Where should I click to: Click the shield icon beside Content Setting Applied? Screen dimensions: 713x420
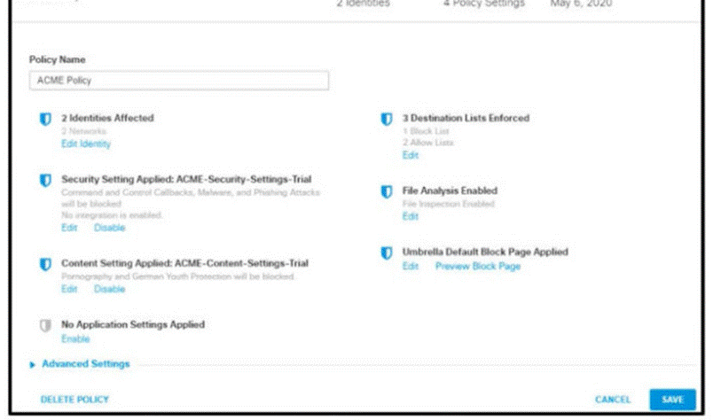click(45, 264)
